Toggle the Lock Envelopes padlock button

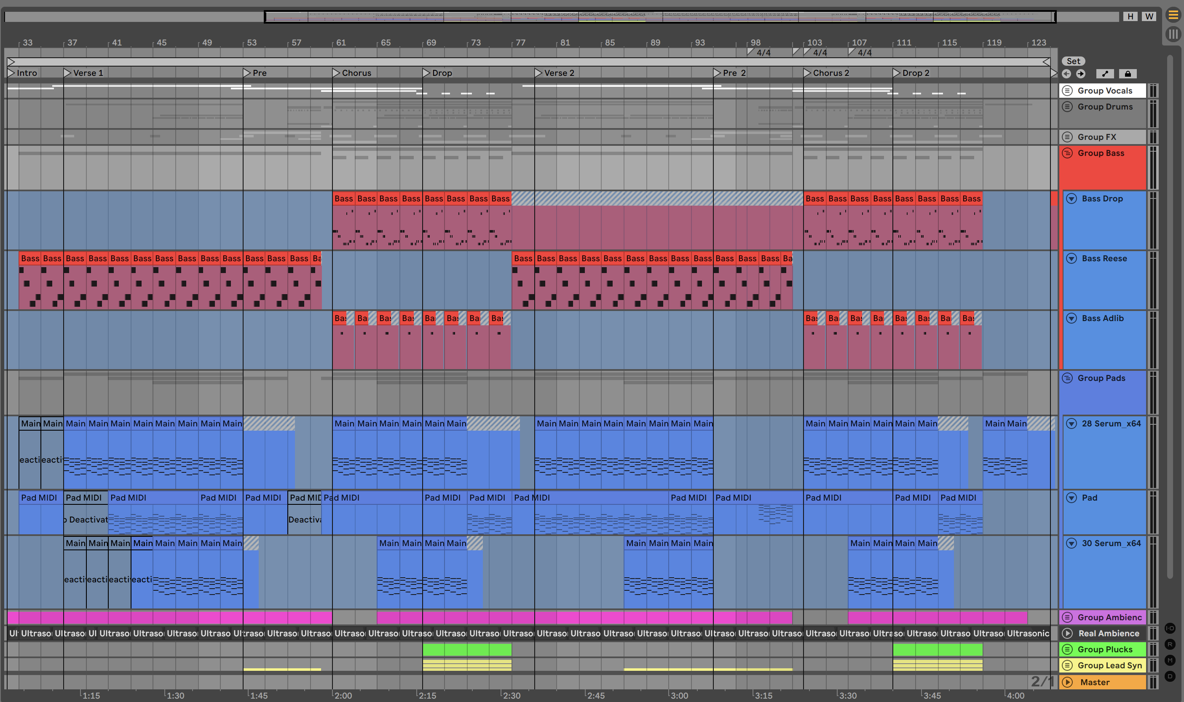pos(1128,74)
